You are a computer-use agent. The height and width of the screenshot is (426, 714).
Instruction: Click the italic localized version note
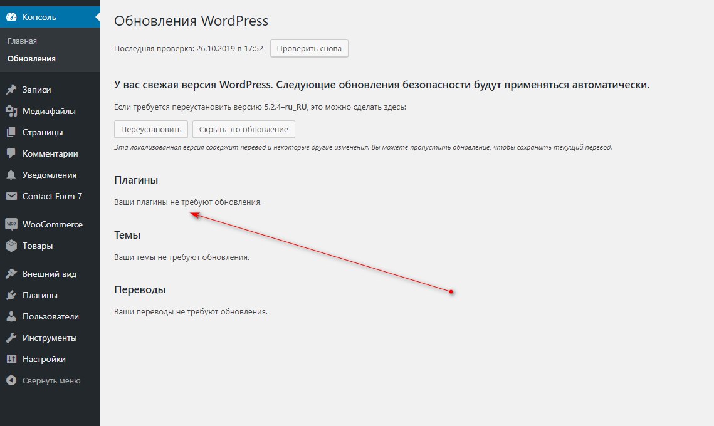click(363, 147)
